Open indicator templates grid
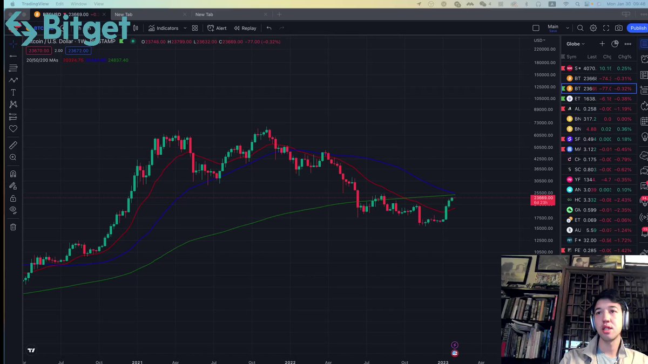Viewport: 648px width, 364px height. pyautogui.click(x=195, y=28)
